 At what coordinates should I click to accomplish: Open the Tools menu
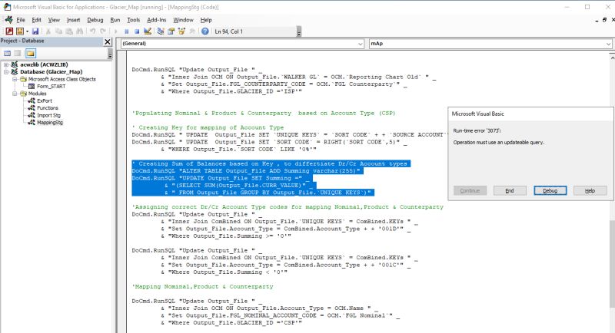pos(133,20)
